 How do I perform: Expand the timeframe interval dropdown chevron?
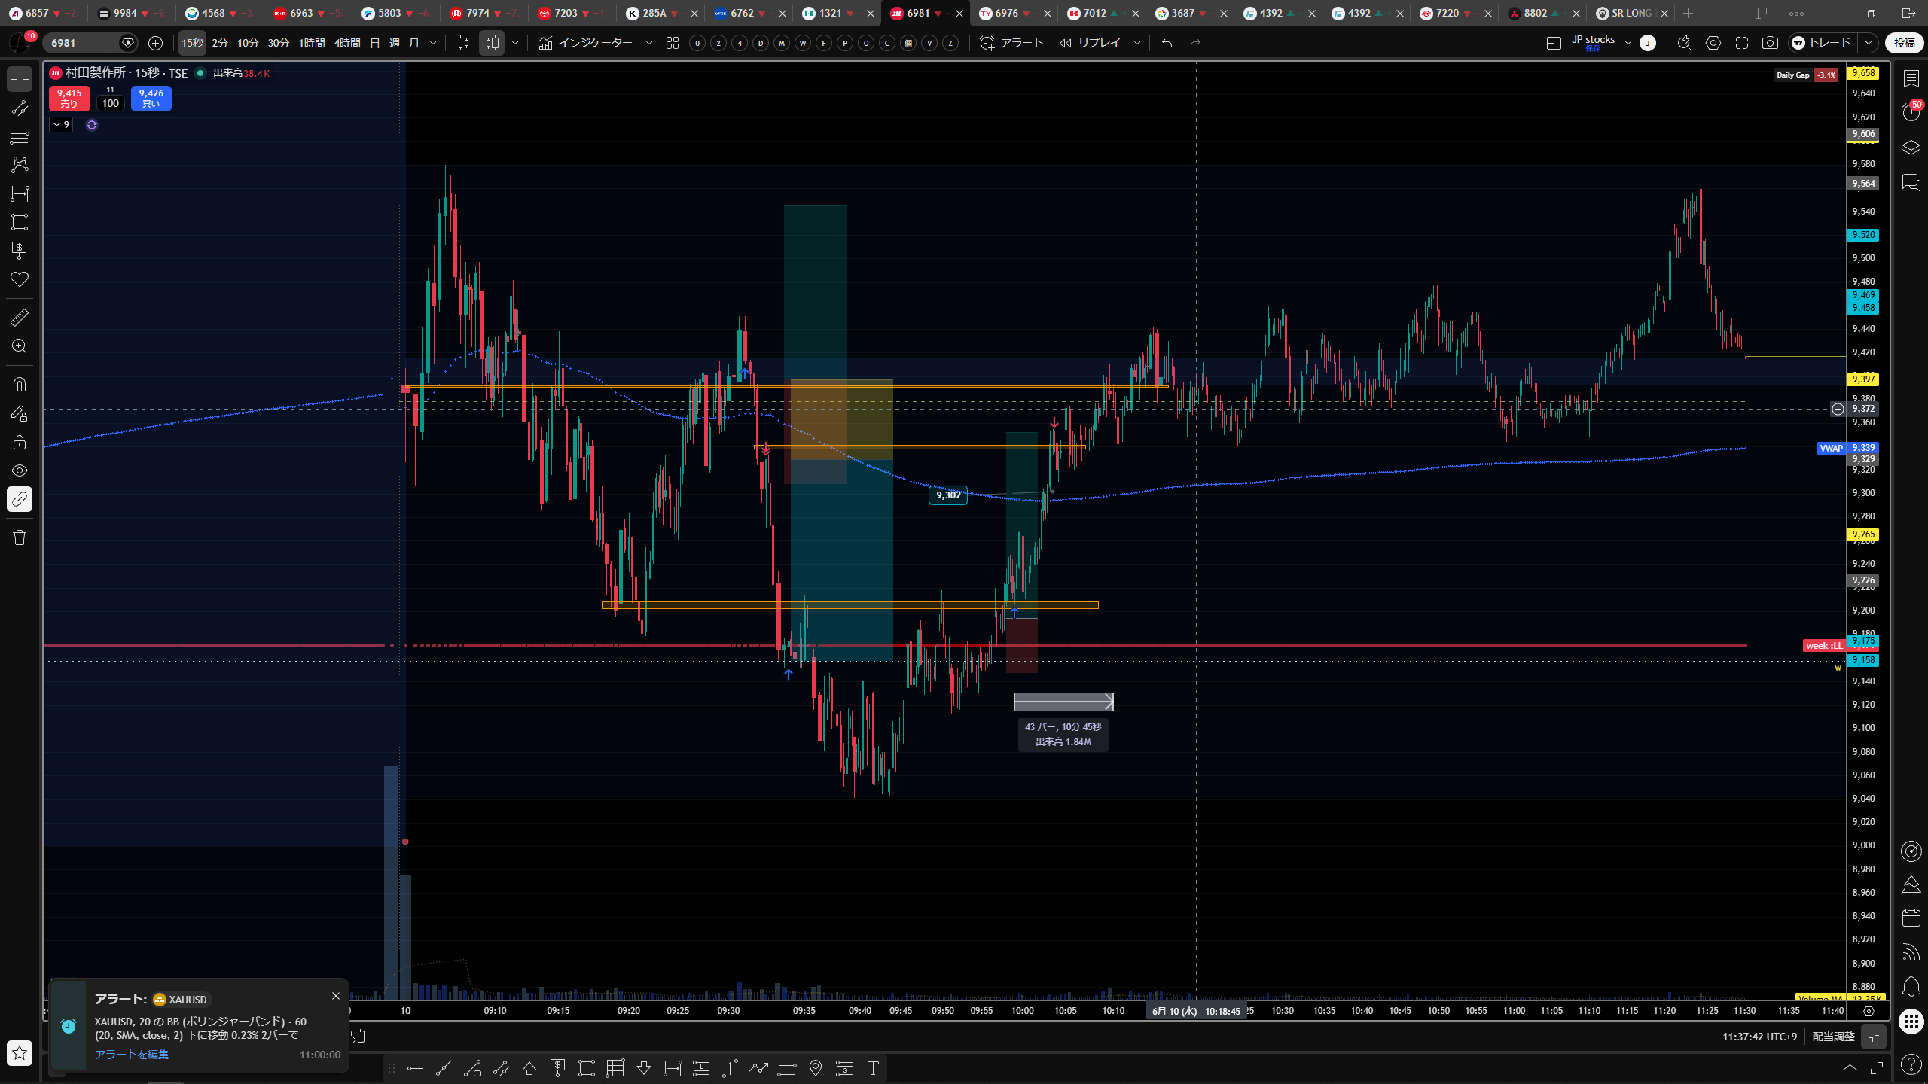[x=433, y=43]
